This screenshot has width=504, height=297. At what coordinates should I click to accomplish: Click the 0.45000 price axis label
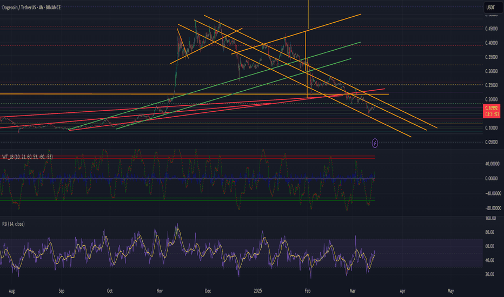tap(491, 29)
